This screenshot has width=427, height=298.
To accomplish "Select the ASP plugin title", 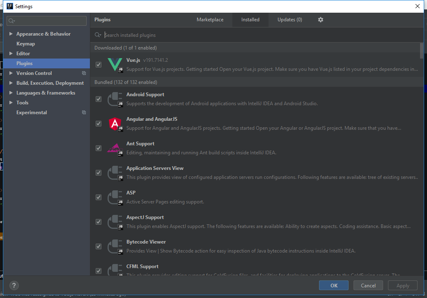I will coord(131,193).
